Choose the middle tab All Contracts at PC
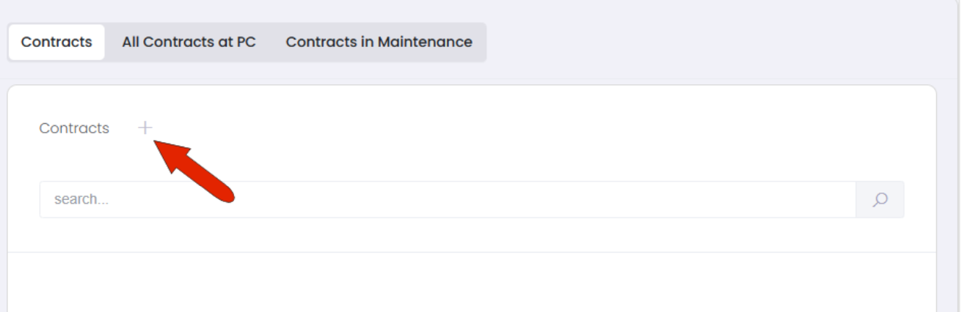Image resolution: width=962 pixels, height=312 pixels. coord(189,42)
